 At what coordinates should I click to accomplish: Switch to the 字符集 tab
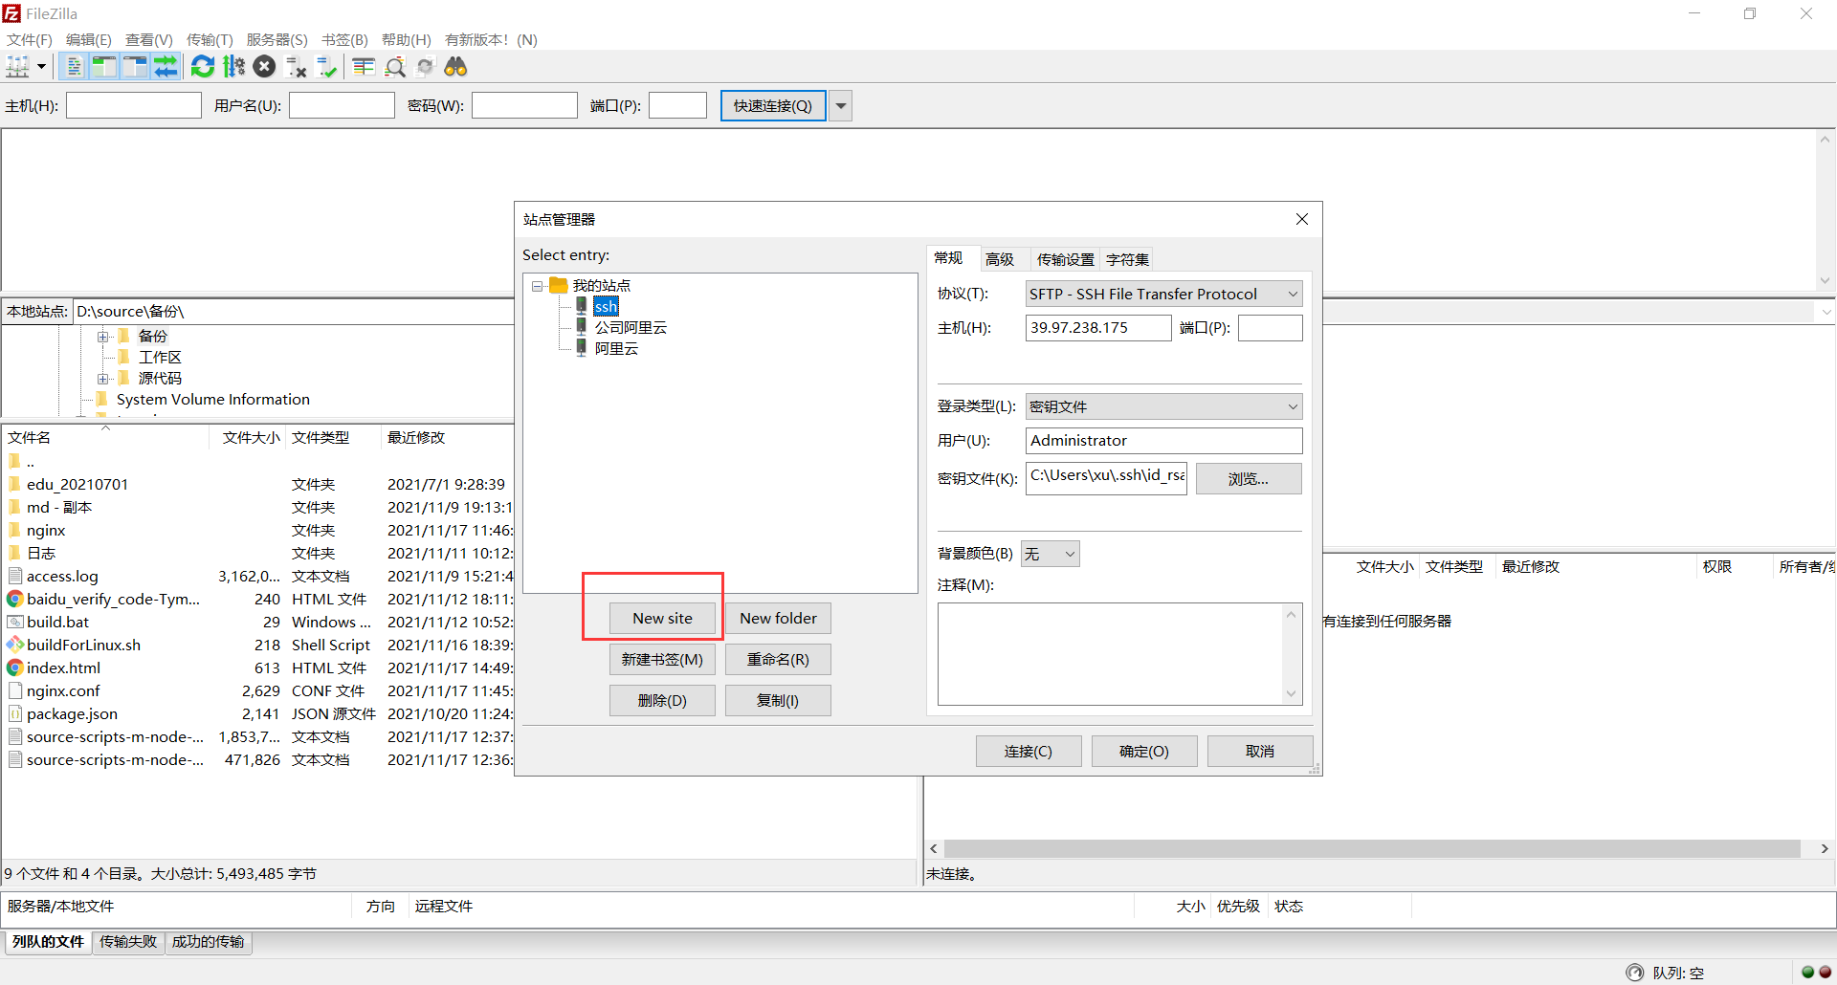pyautogui.click(x=1128, y=259)
